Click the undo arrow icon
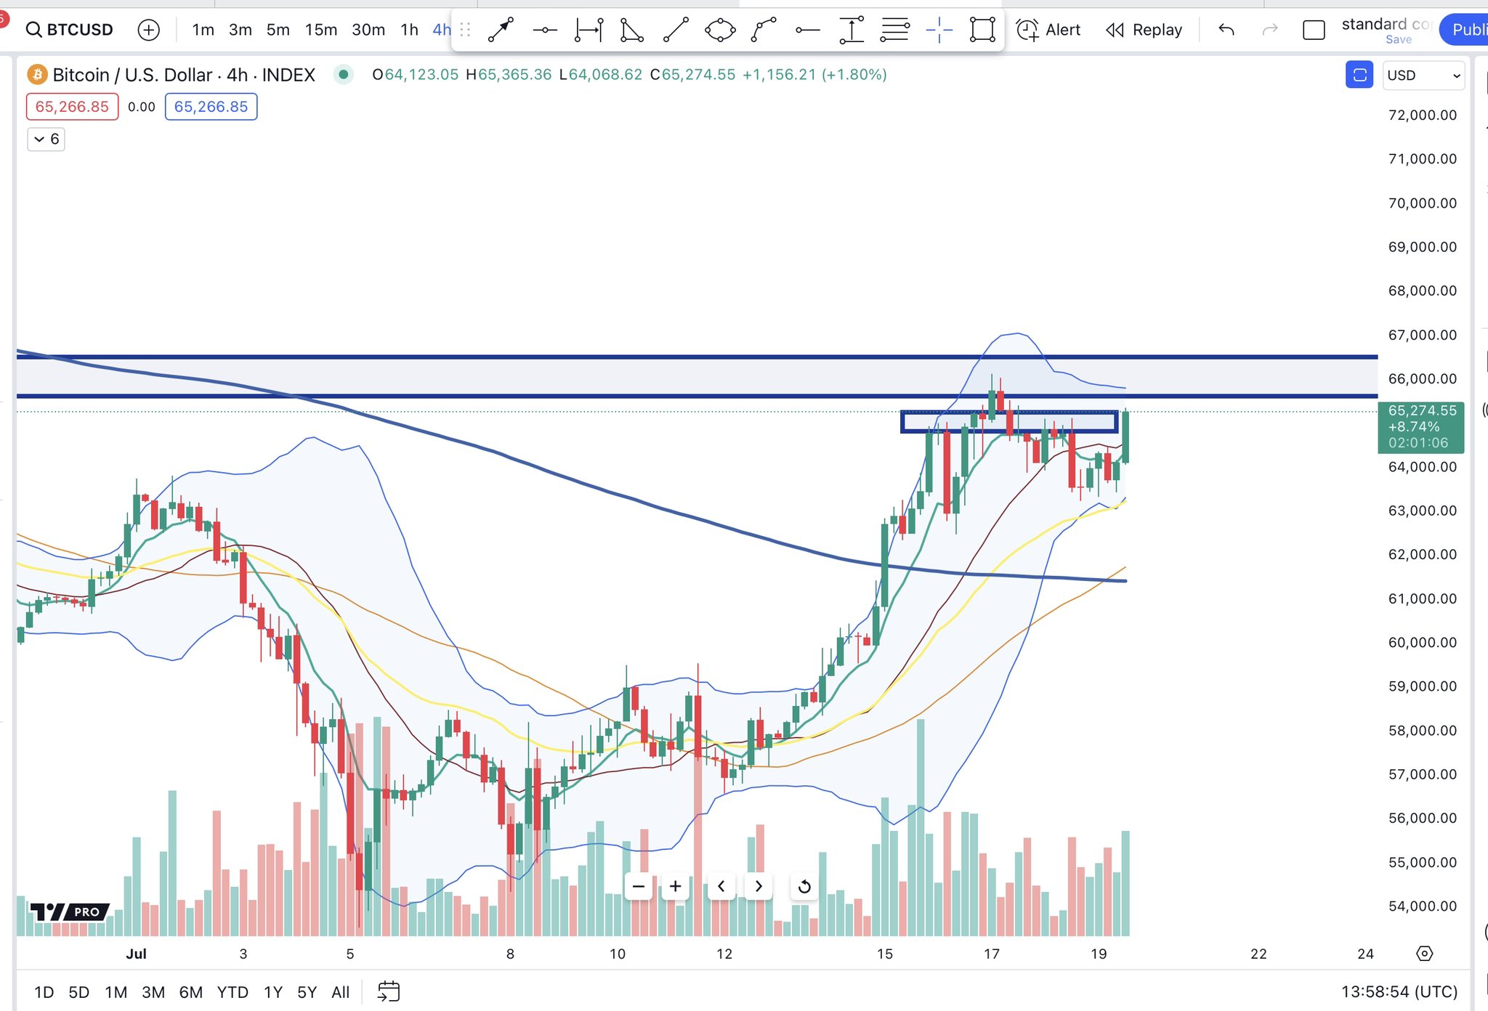1488x1011 pixels. (x=1226, y=30)
